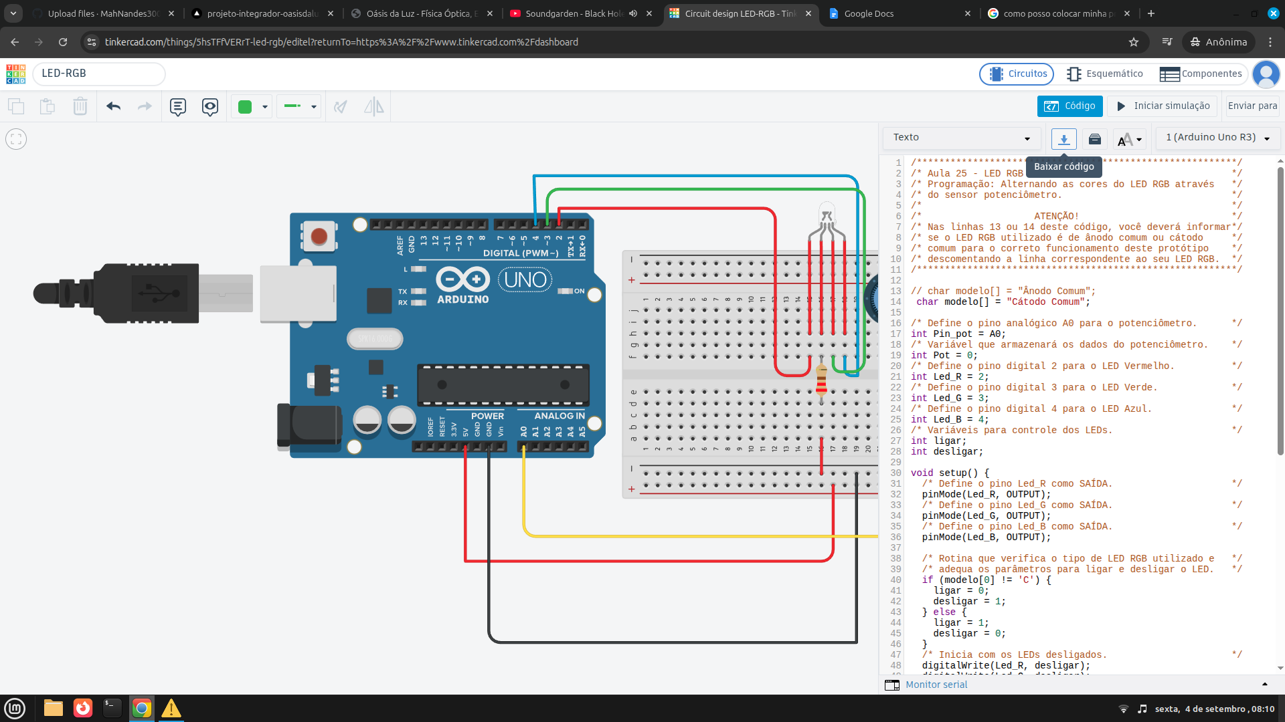Click the copy icon in toolbar
The height and width of the screenshot is (722, 1285).
pyautogui.click(x=16, y=106)
